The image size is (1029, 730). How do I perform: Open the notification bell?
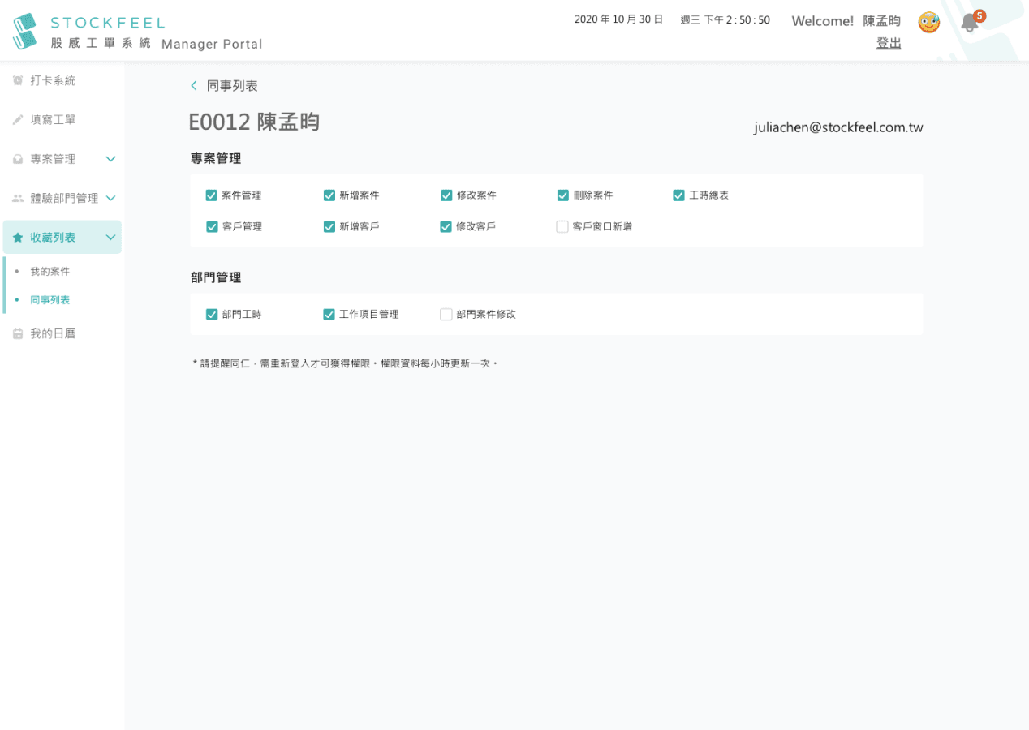pos(969,23)
